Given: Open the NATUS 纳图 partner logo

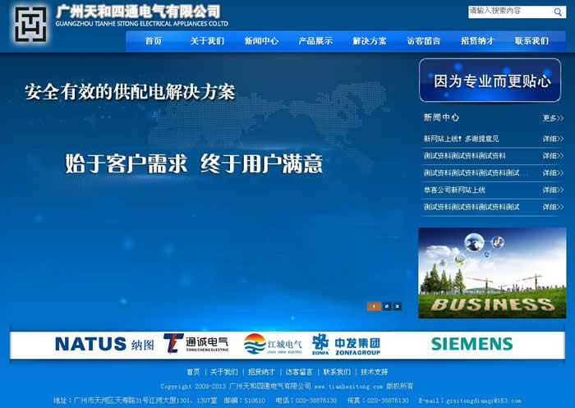Looking at the screenshot, I should click(104, 344).
